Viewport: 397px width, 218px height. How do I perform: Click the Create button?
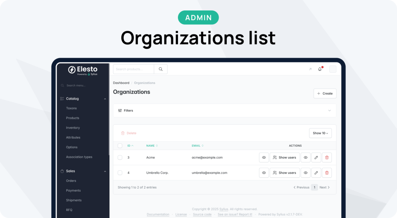325,93
